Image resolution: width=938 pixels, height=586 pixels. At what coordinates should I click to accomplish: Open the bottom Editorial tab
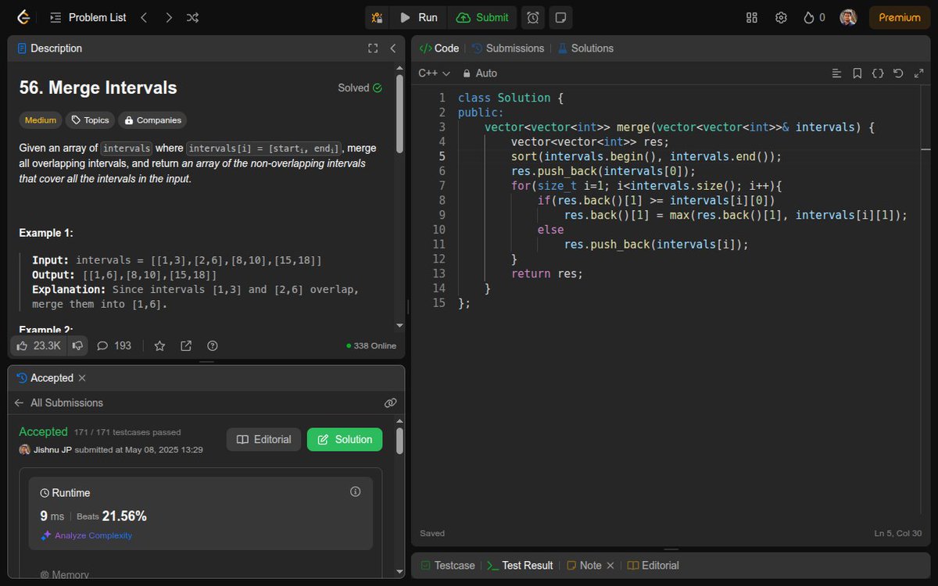(x=653, y=566)
